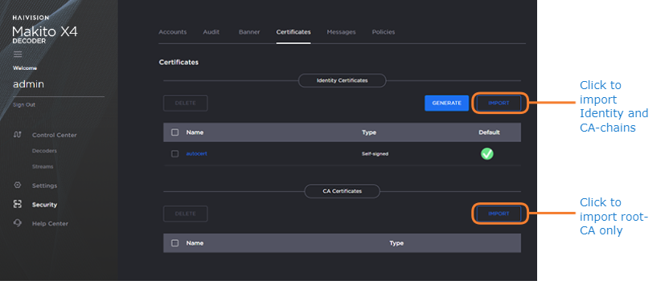The image size is (669, 297).
Task: Switch to the Audit tab
Action: [211, 32]
